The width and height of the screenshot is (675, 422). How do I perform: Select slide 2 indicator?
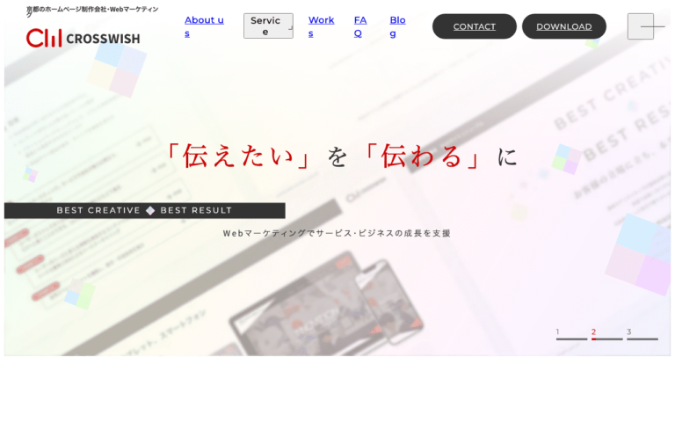(x=607, y=335)
